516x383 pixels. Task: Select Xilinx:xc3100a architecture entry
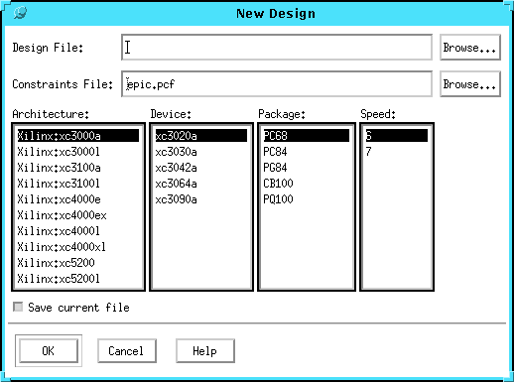pos(78,168)
